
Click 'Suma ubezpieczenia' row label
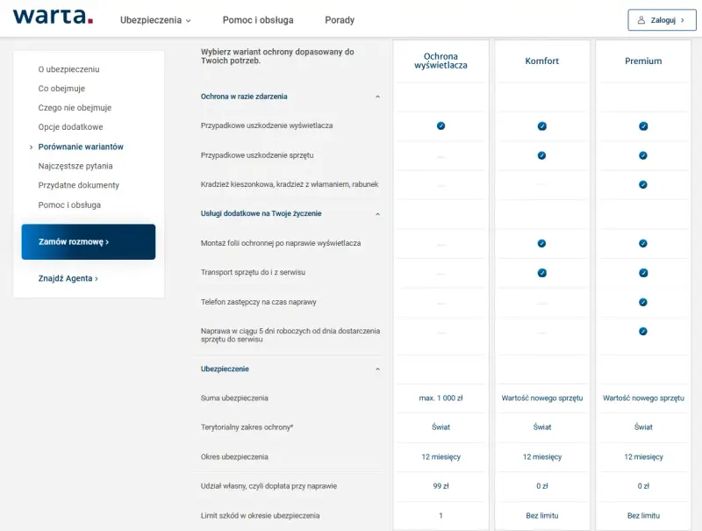coord(234,398)
